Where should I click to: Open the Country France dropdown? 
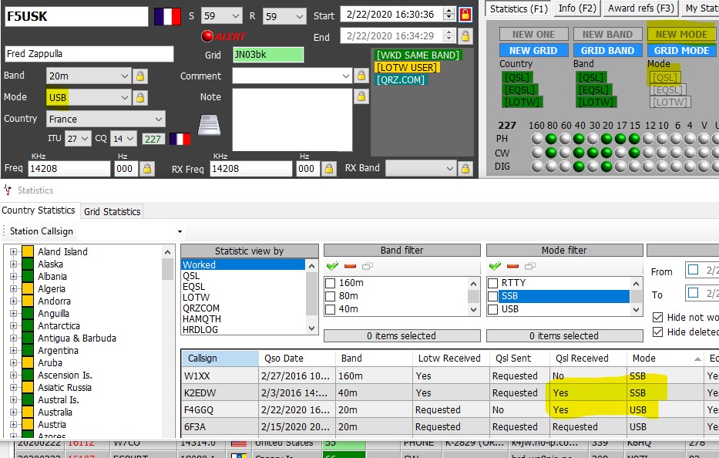point(159,119)
